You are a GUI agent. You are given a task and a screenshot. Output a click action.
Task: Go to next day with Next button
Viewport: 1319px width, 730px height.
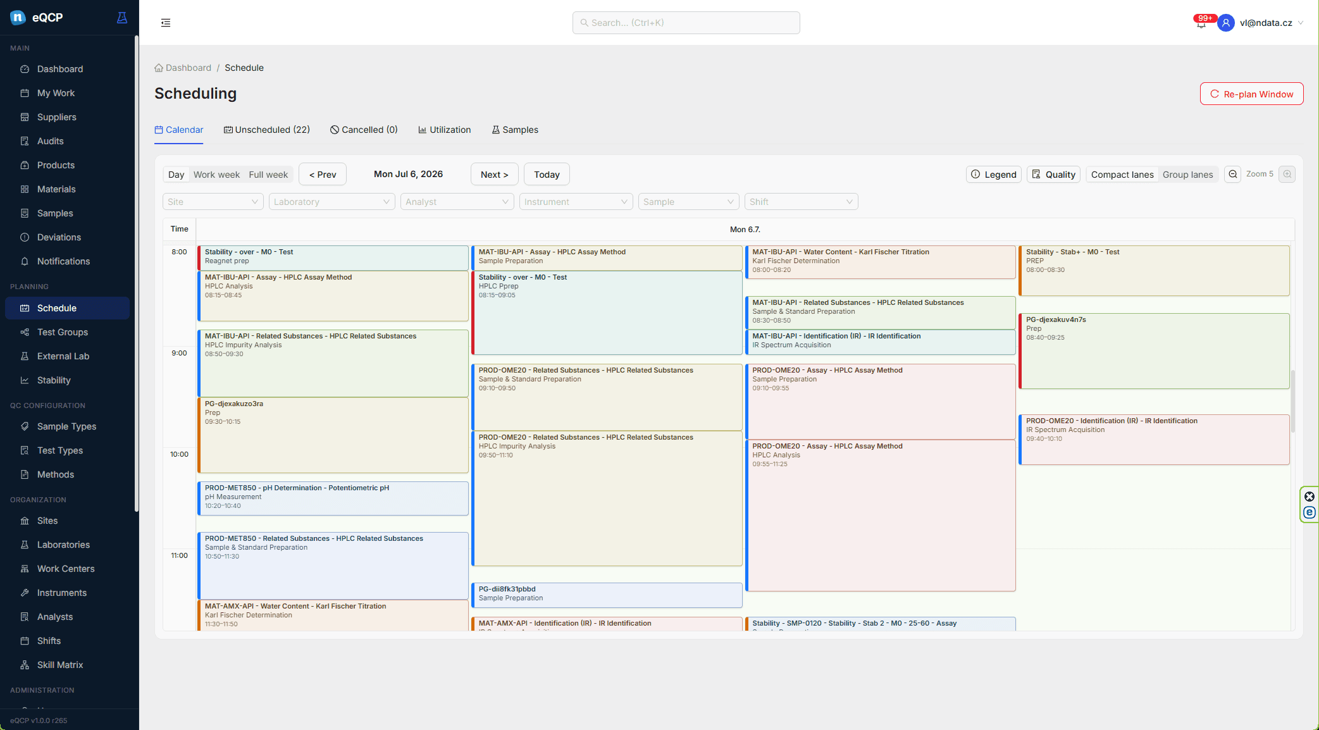pyautogui.click(x=495, y=175)
